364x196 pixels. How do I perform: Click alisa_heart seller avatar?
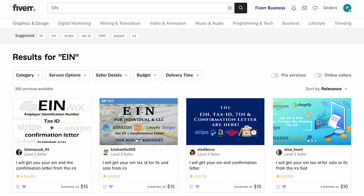(x=279, y=152)
